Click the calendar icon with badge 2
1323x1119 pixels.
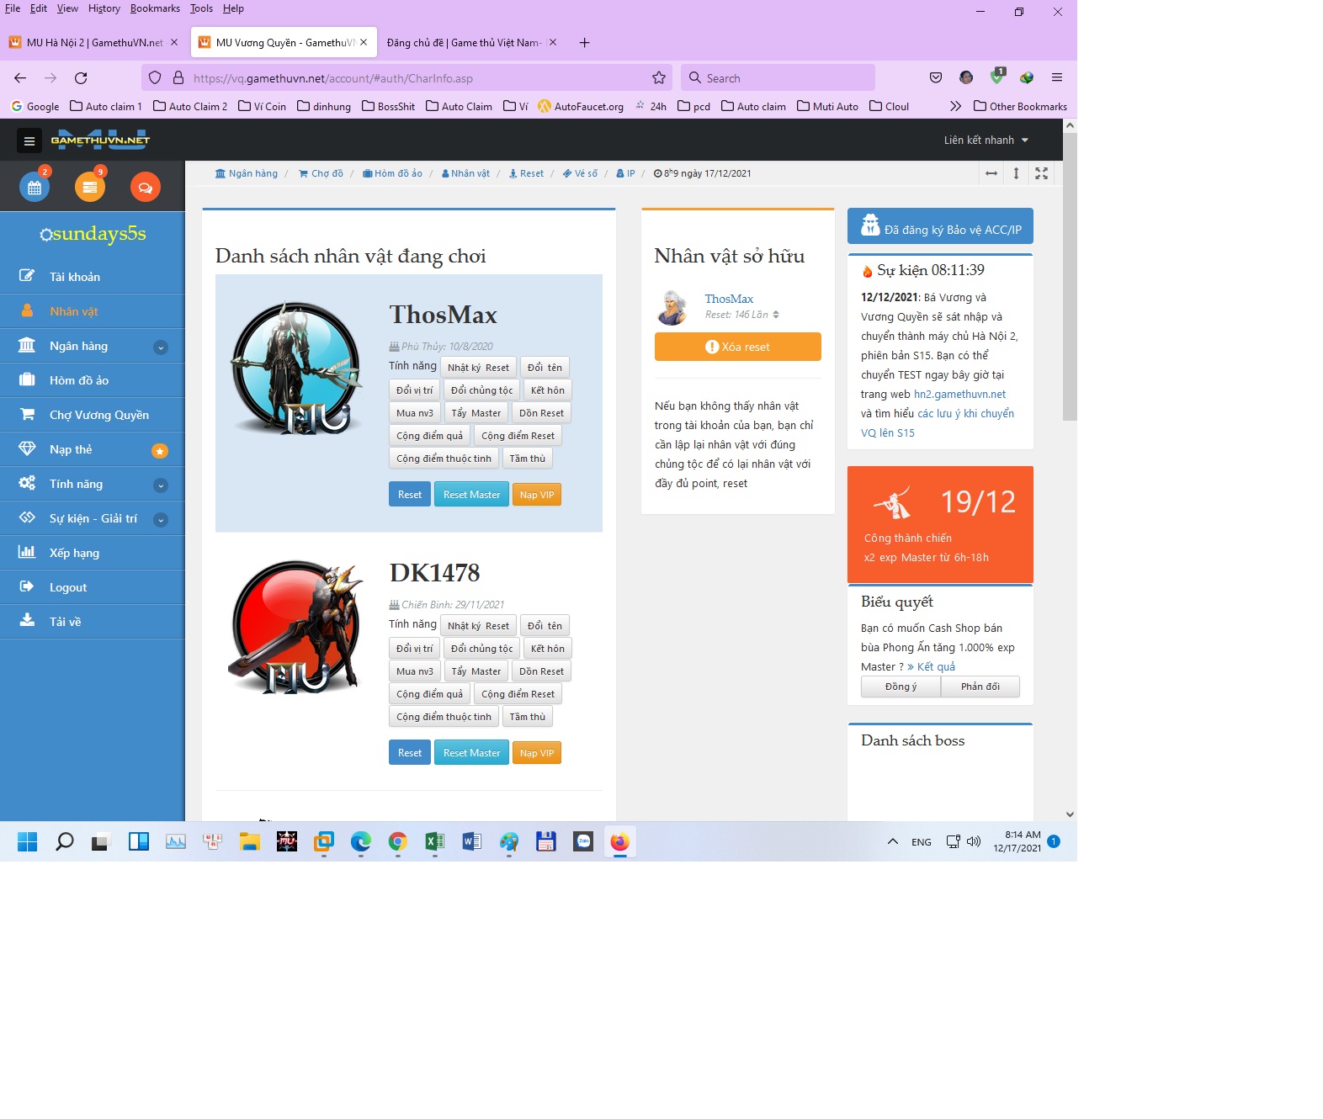tap(35, 188)
